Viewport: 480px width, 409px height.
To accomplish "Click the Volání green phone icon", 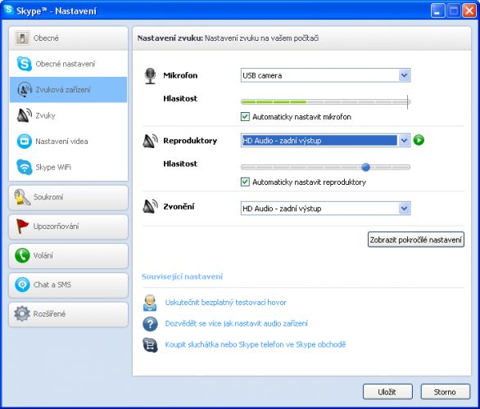I will (x=22, y=255).
